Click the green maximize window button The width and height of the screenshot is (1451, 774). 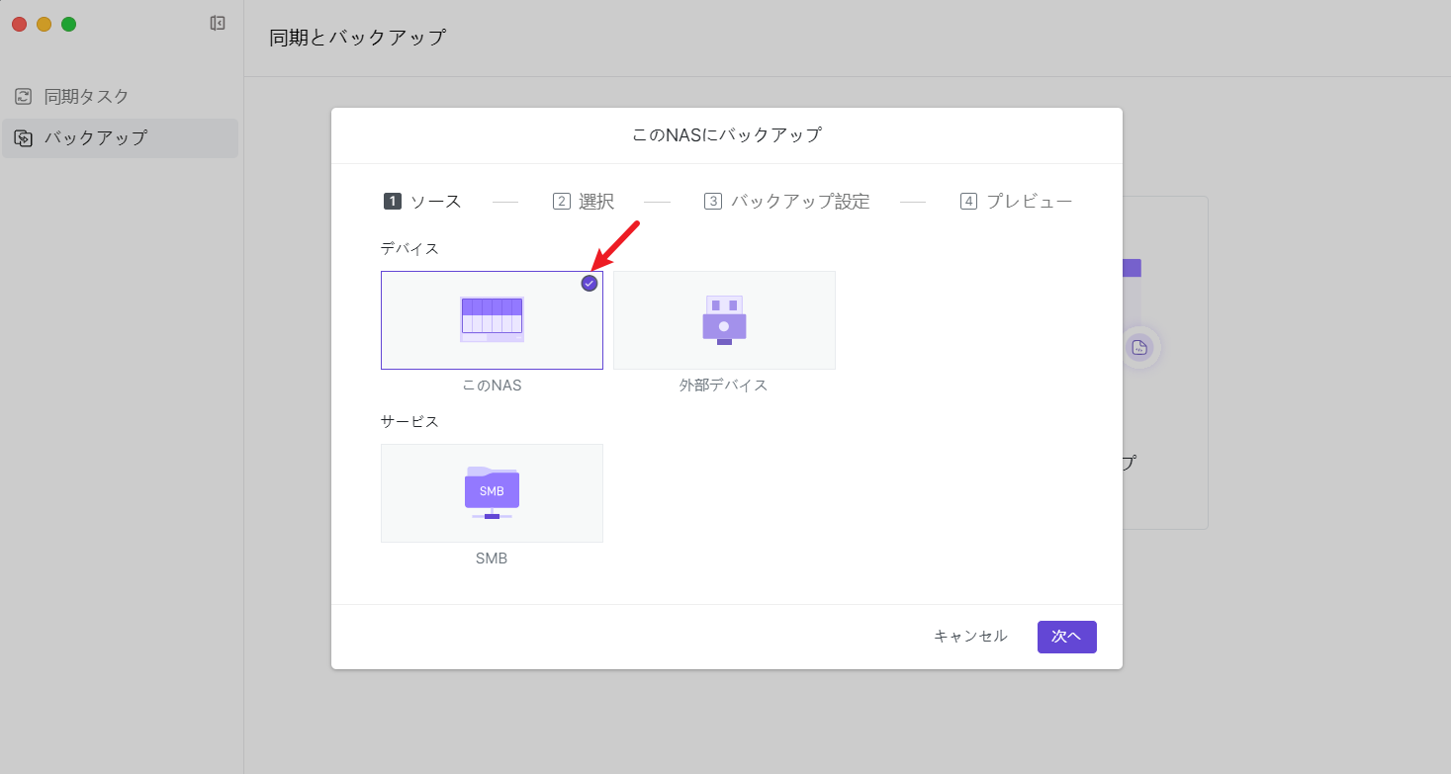pos(69,24)
